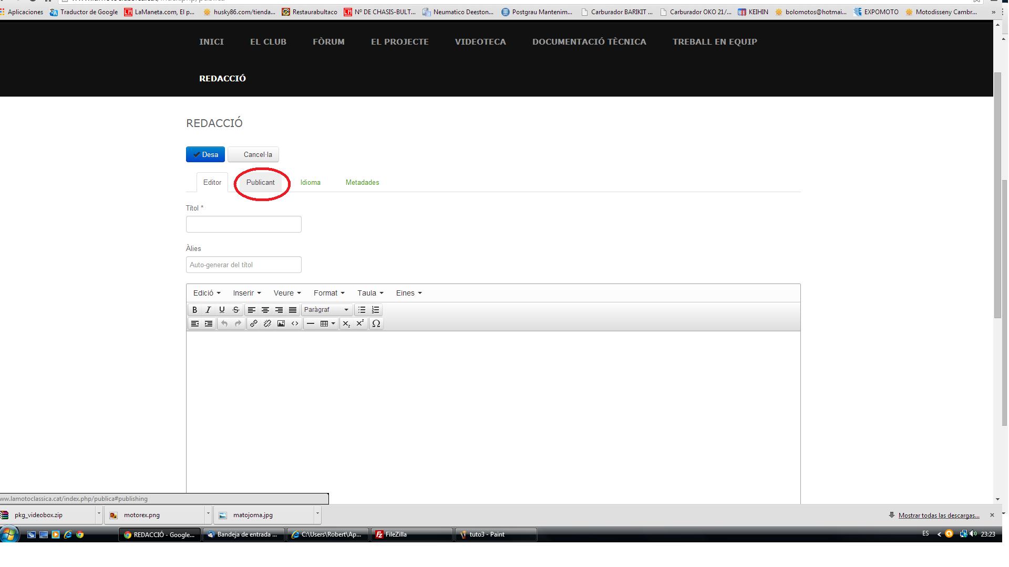
Task: Switch to the Metadades tab
Action: click(x=362, y=182)
